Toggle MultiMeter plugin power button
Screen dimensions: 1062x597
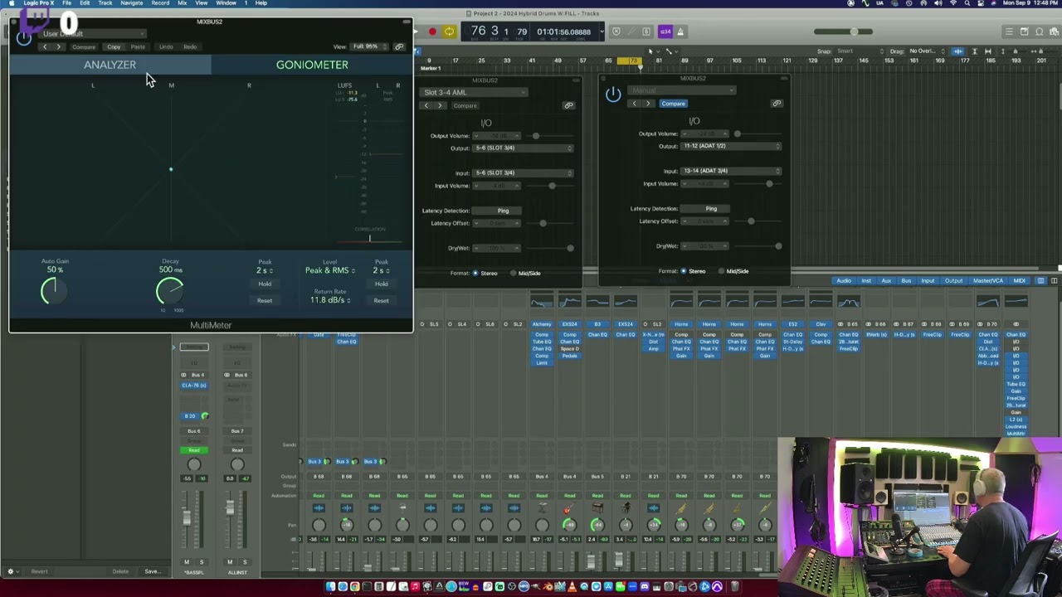23,37
